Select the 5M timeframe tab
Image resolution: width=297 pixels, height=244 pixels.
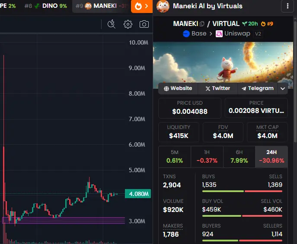click(175, 157)
